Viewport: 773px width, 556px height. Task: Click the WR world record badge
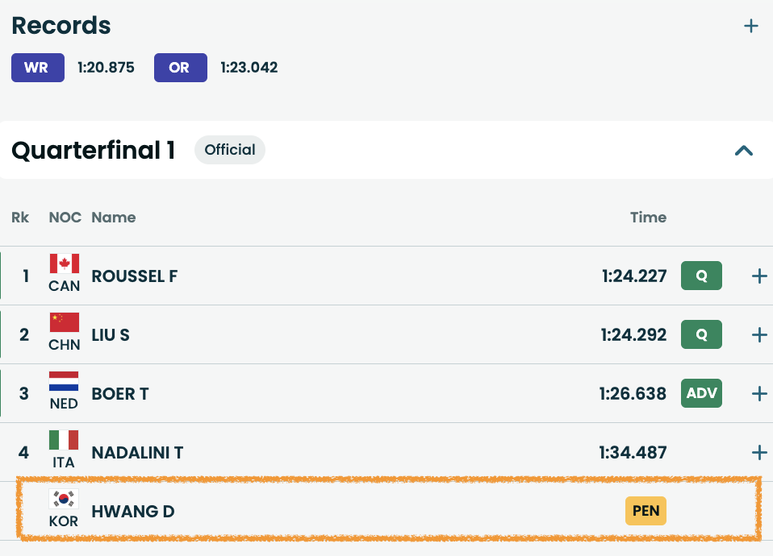(37, 68)
